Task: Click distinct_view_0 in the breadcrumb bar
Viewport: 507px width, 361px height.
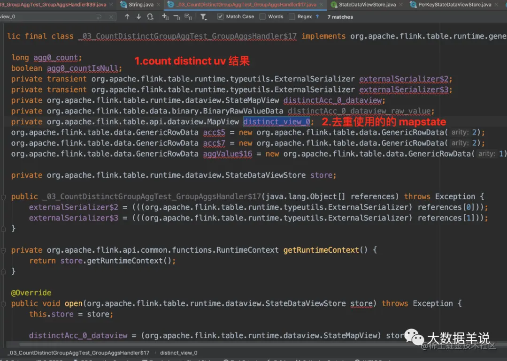Action: pyautogui.click(x=178, y=353)
